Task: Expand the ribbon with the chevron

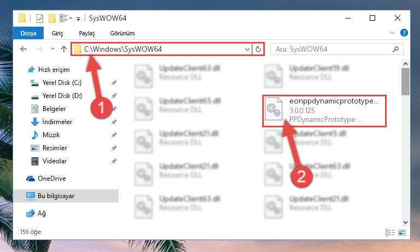Action: coord(392,33)
